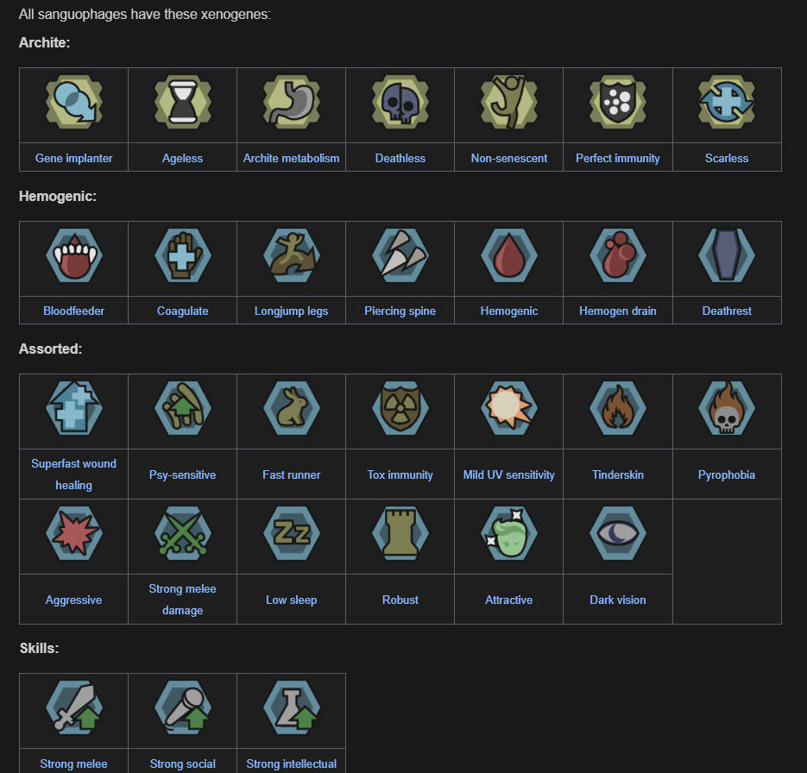
Task: Click the Pyrophobia flaming skull icon
Action: tap(726, 408)
